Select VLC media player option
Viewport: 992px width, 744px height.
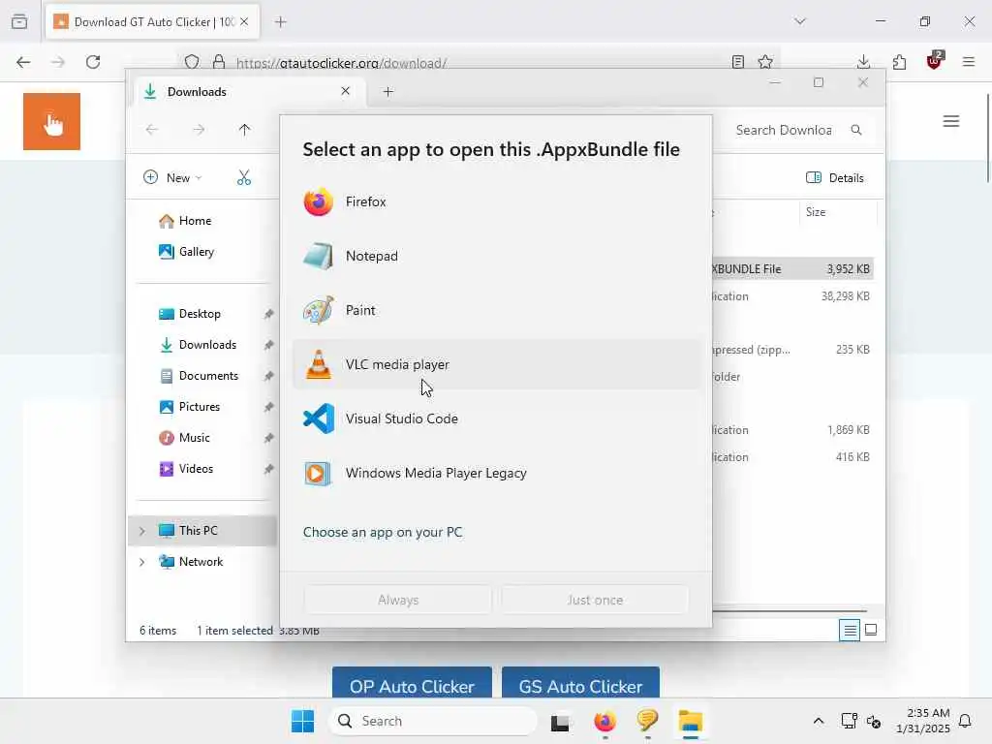tap(497, 364)
